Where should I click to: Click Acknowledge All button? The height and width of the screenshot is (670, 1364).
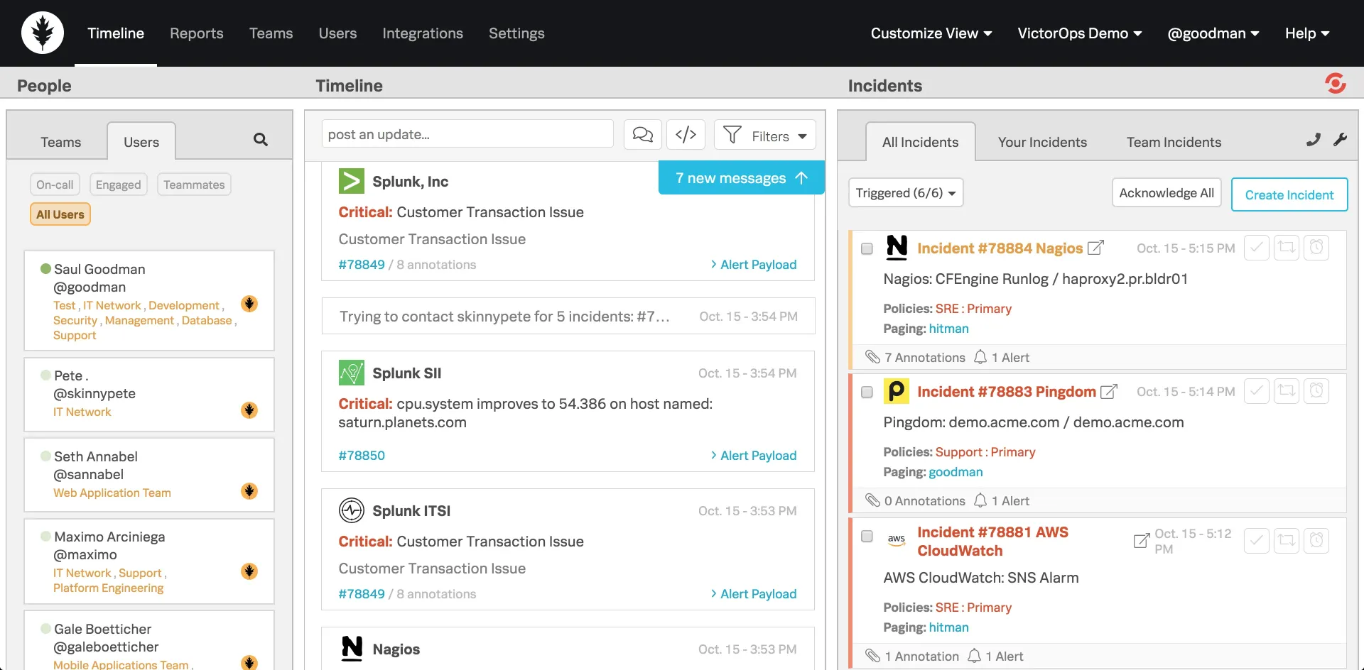click(x=1167, y=193)
